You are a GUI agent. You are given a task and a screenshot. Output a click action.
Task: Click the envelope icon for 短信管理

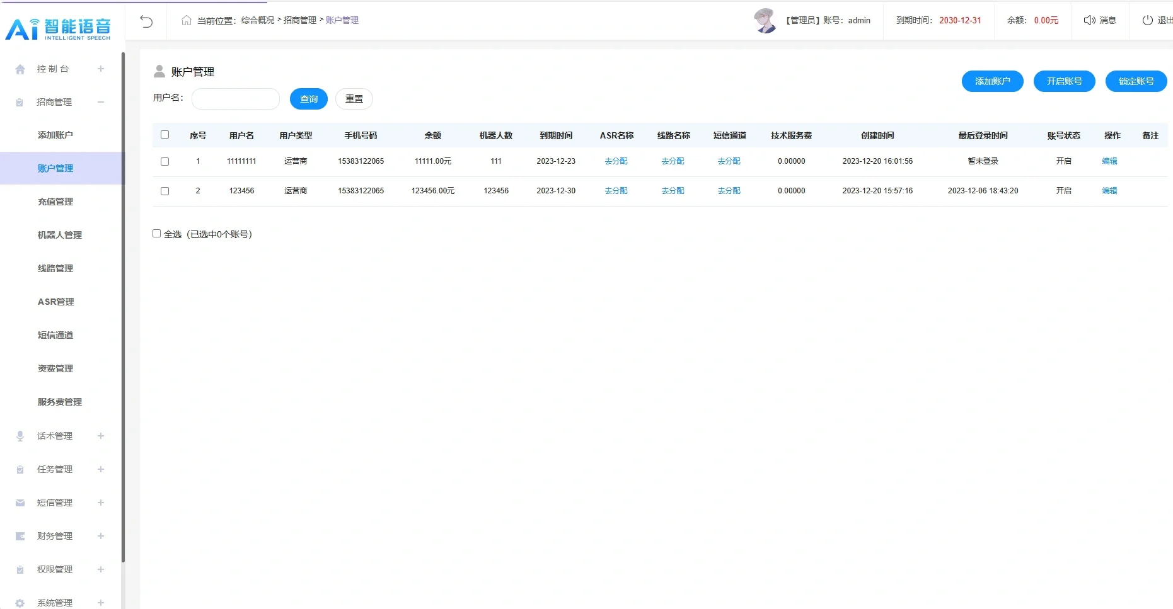20,503
